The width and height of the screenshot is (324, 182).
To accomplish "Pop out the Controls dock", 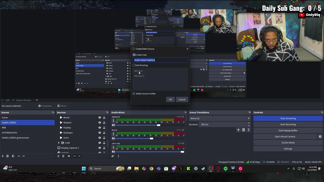I will (322, 112).
